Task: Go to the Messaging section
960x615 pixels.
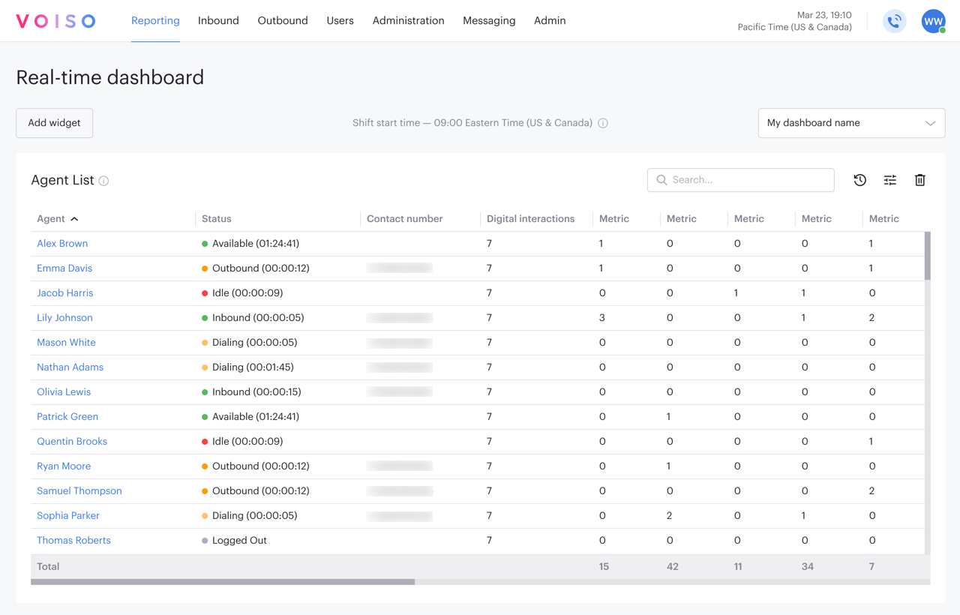Action: pyautogui.click(x=489, y=20)
